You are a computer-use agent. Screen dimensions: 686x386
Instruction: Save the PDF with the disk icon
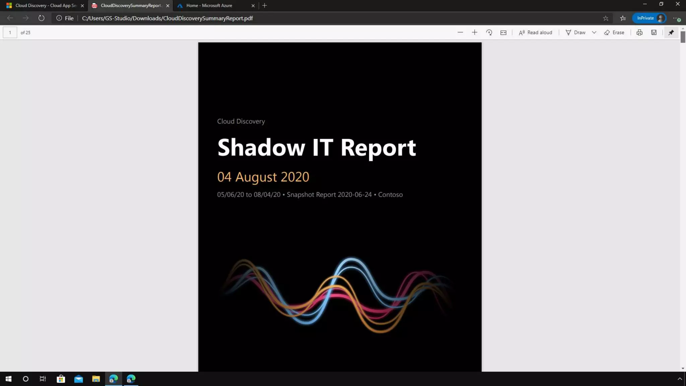click(654, 33)
